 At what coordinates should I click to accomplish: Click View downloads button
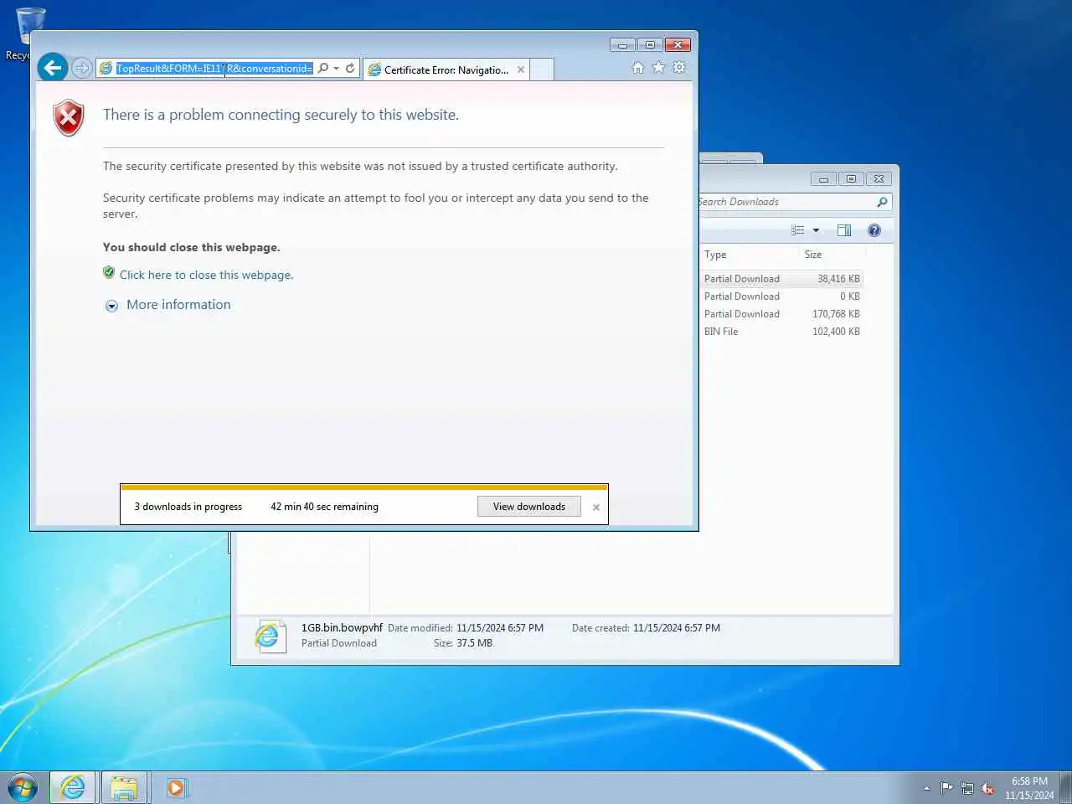528,506
